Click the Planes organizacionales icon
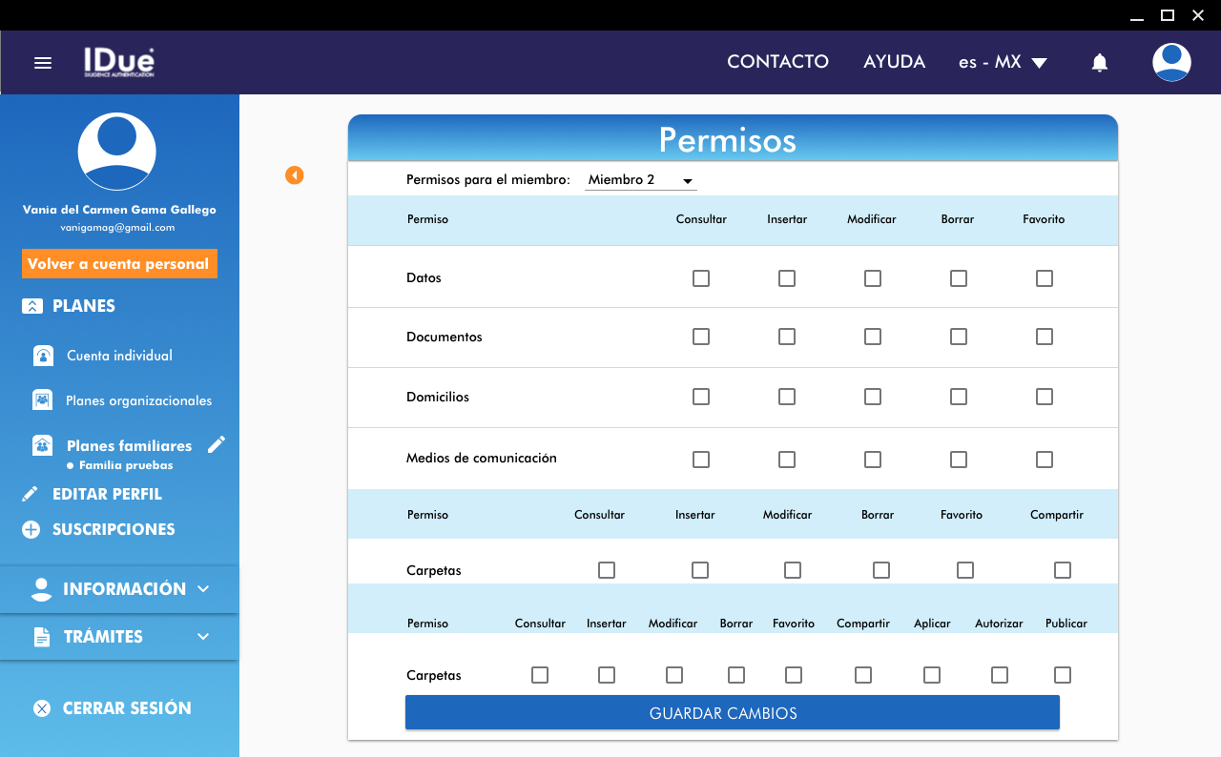This screenshot has height=757, width=1221. (42, 400)
